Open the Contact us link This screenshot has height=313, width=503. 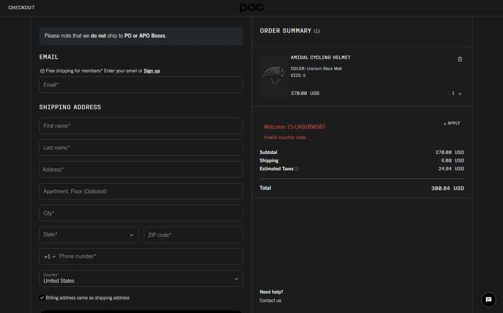pos(270,300)
